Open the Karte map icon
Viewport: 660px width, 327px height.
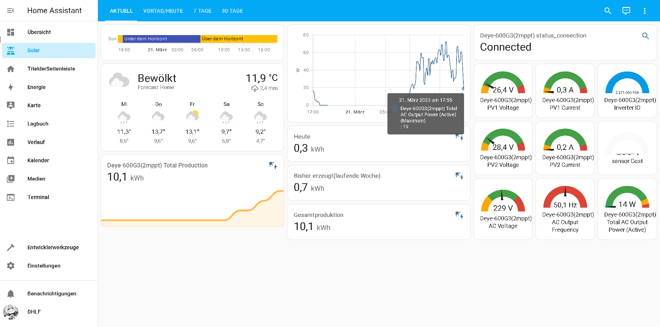[x=11, y=106]
